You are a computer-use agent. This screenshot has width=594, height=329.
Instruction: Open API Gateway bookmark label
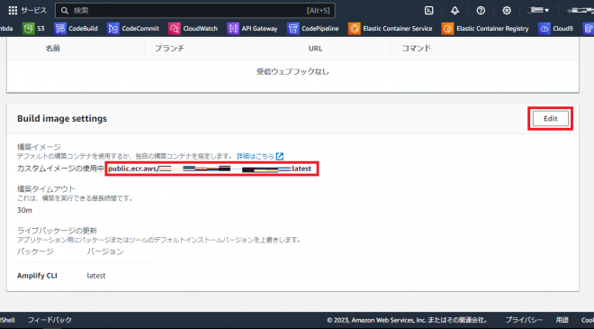[259, 29]
